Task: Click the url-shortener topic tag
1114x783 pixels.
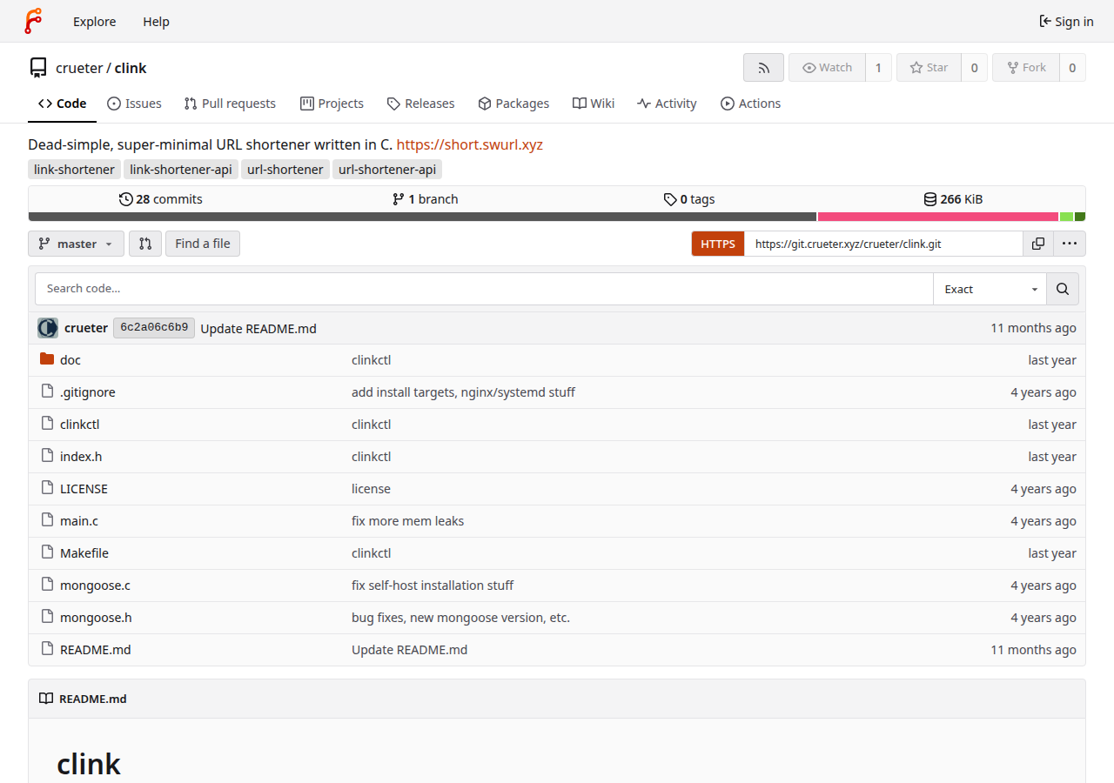Action: pos(285,170)
